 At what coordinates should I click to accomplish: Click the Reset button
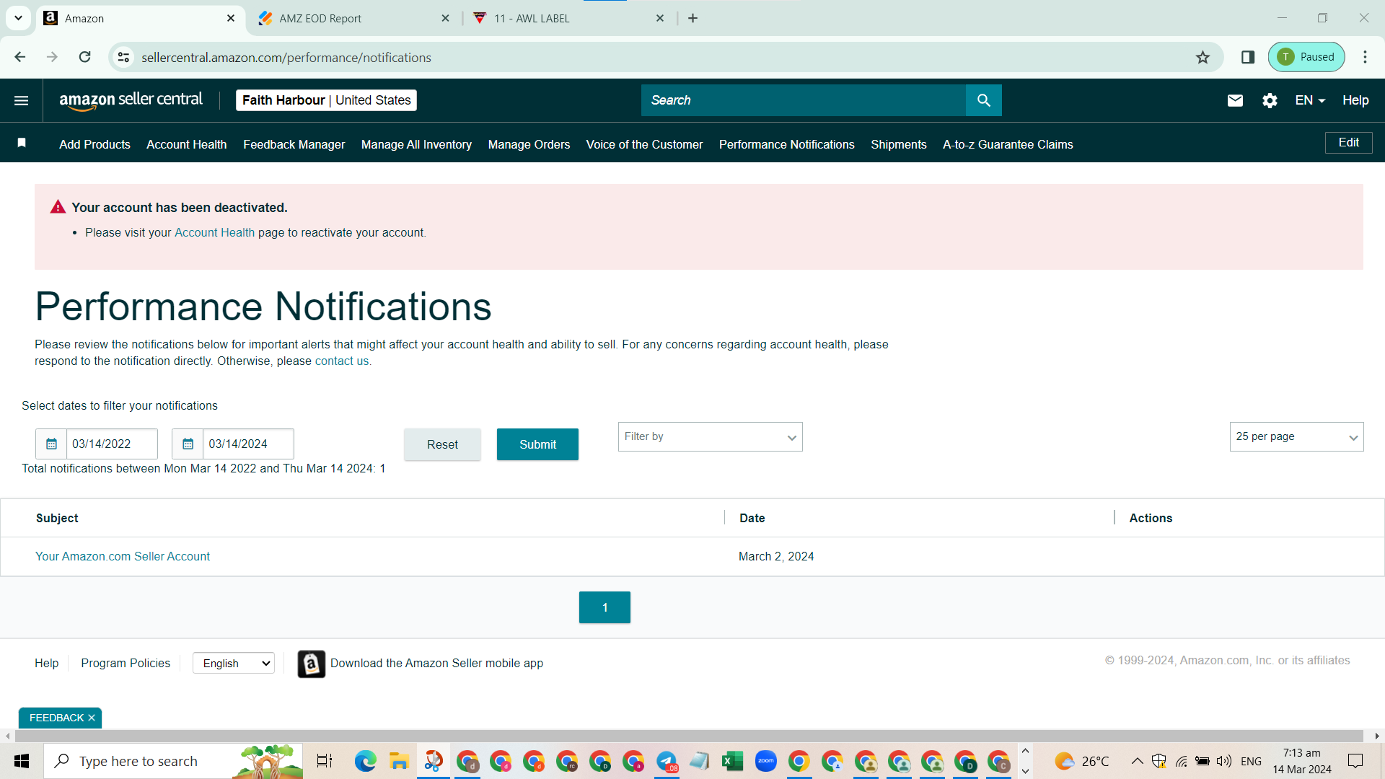tap(442, 444)
